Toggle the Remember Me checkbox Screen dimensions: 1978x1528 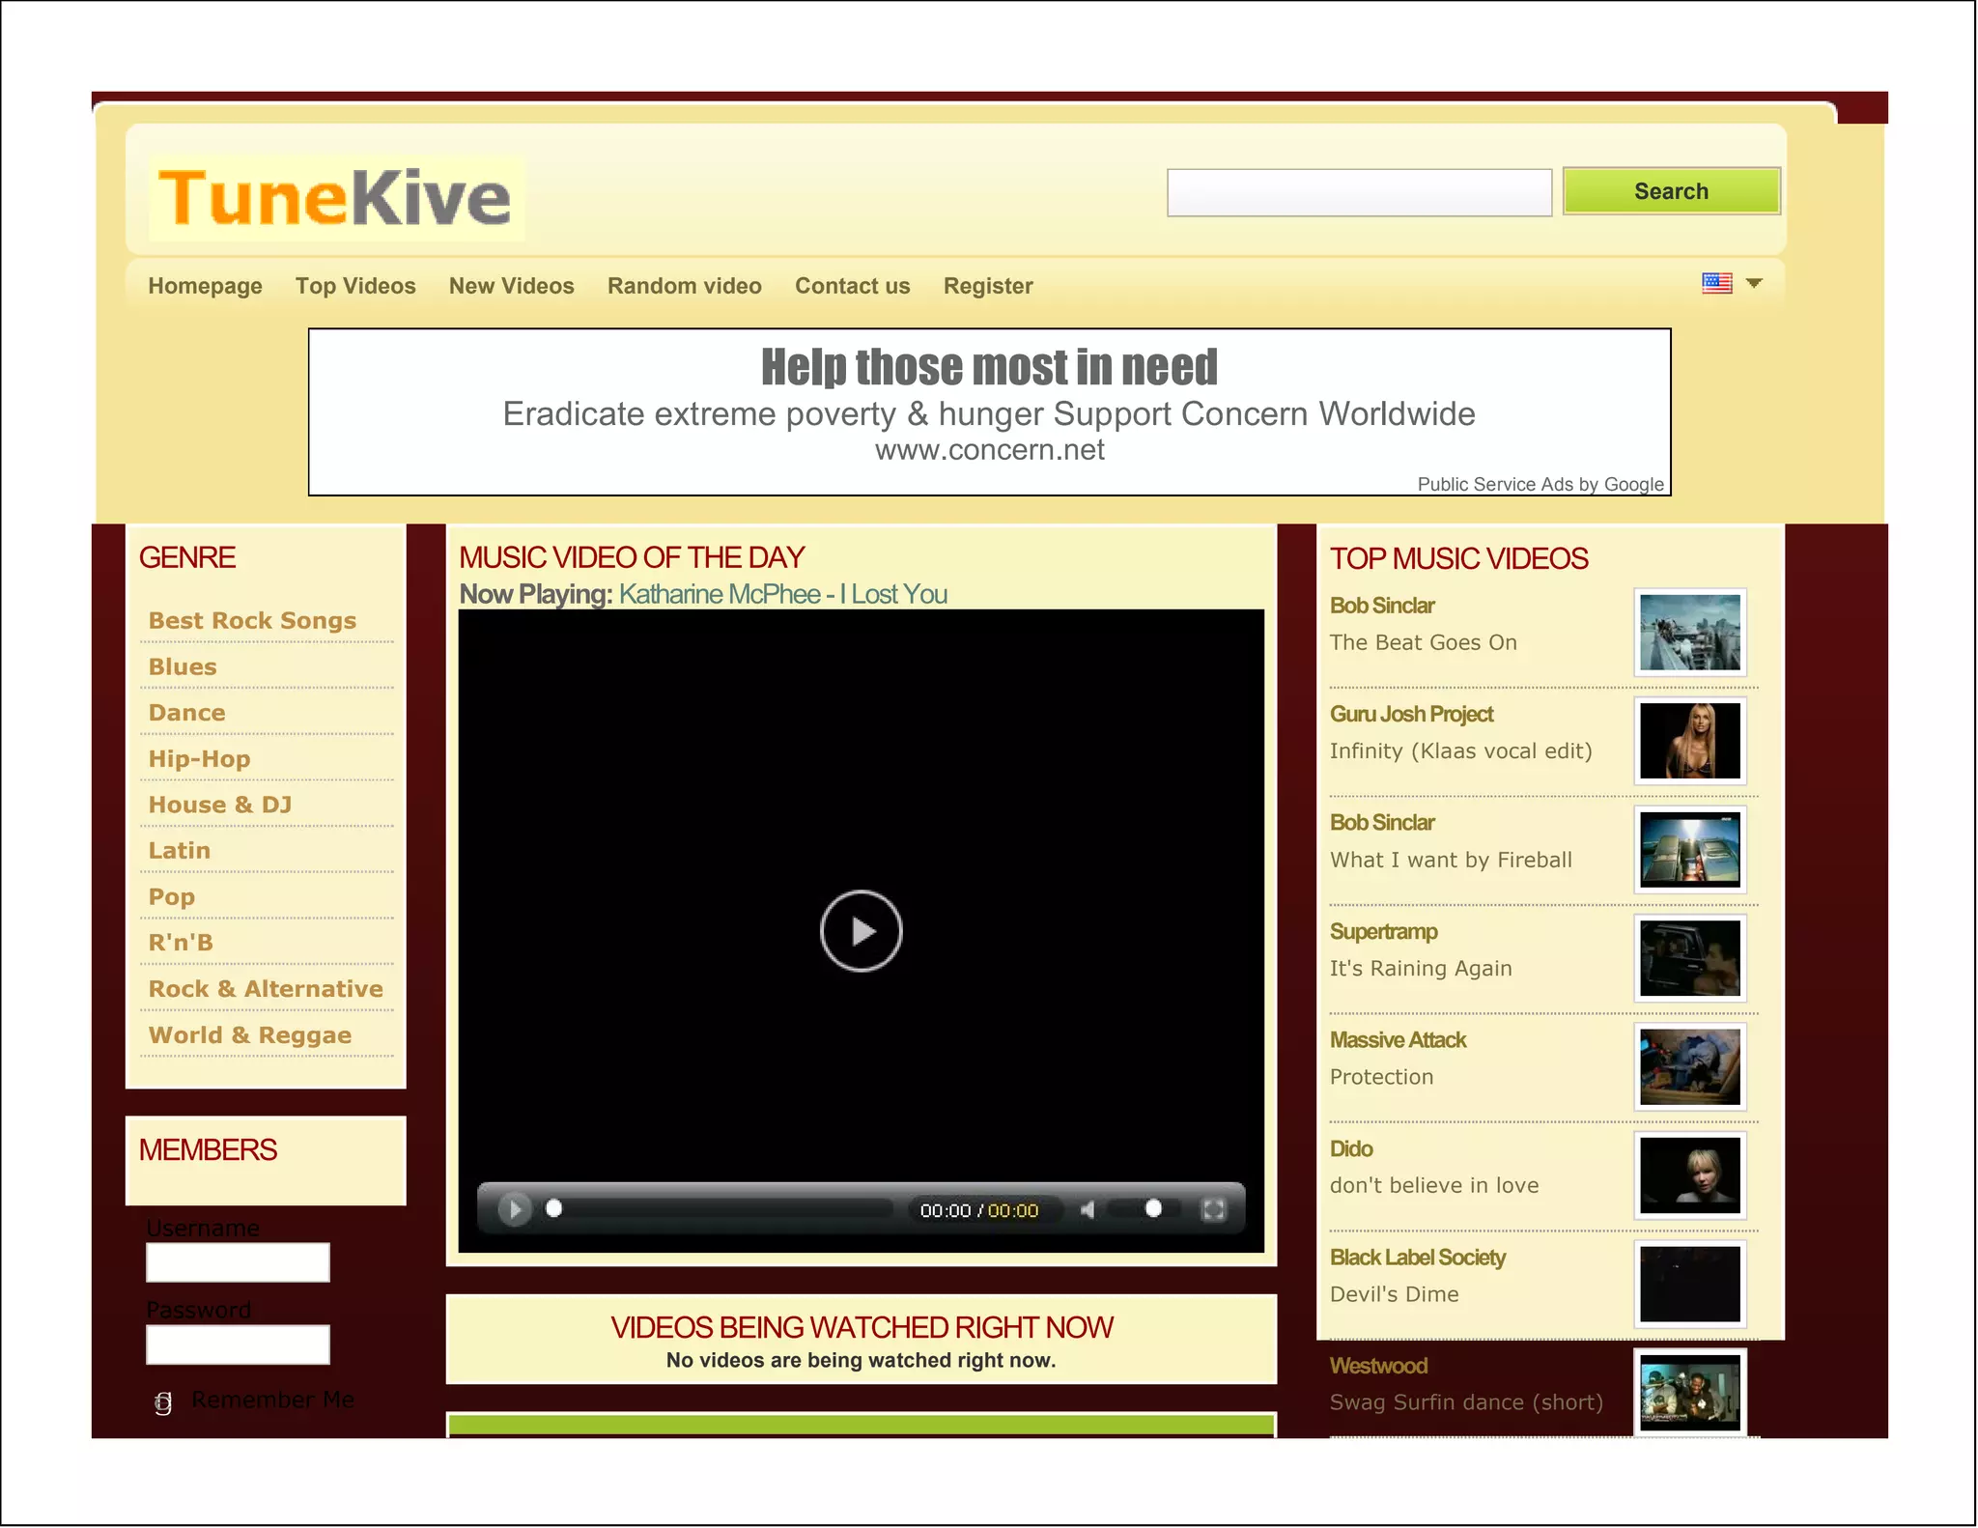click(163, 1402)
